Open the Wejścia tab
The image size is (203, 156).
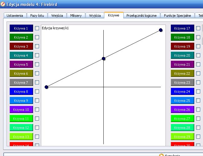(x=57, y=16)
